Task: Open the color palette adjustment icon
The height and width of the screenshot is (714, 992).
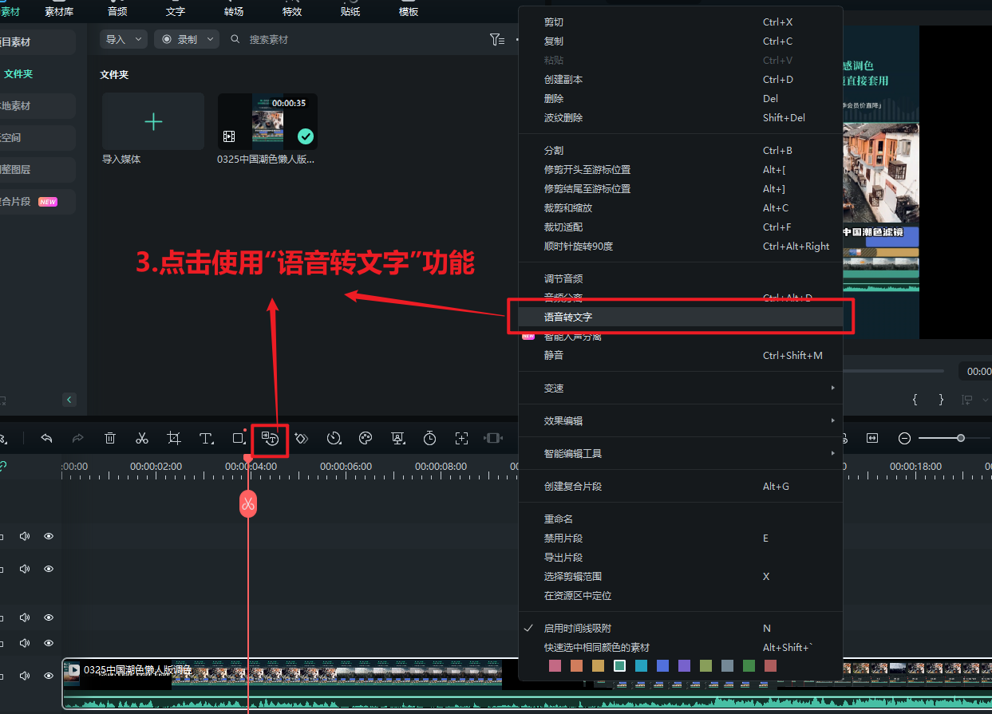Action: click(x=366, y=438)
